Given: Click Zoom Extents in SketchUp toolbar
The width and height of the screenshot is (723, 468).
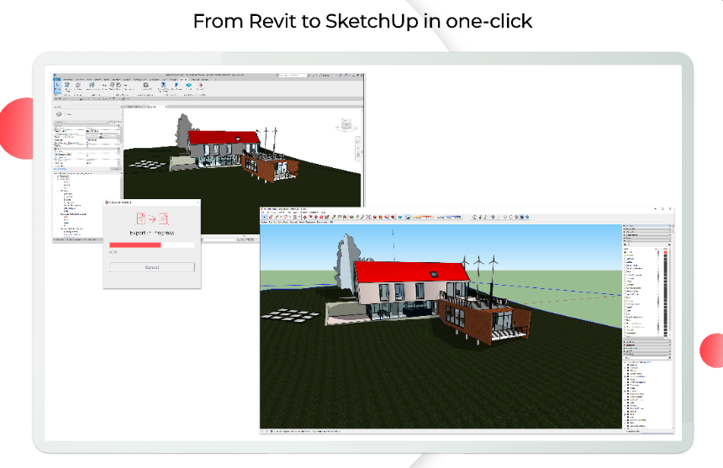Looking at the screenshot, I should click(x=367, y=217).
